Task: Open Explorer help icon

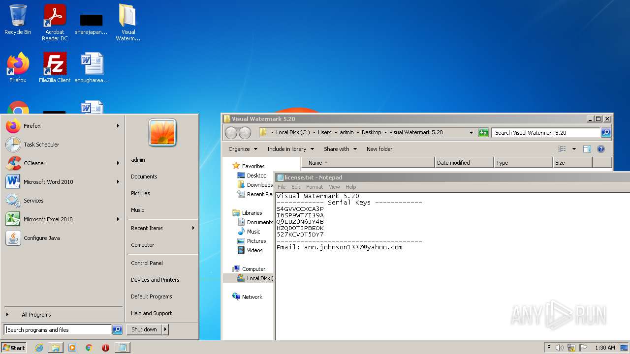Action: tap(600, 149)
